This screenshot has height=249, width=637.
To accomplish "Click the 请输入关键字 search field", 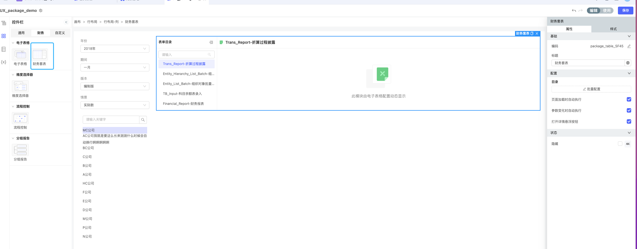I will (111, 120).
